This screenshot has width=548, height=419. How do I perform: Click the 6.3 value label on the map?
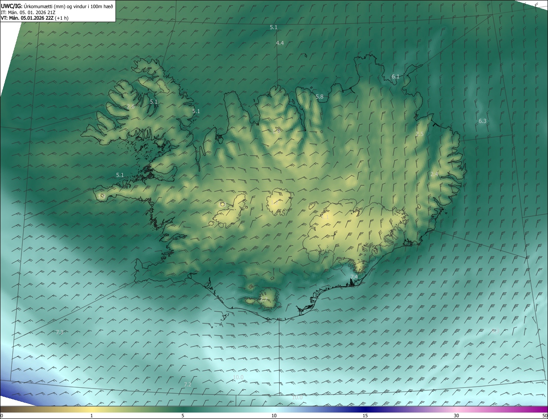(x=482, y=121)
